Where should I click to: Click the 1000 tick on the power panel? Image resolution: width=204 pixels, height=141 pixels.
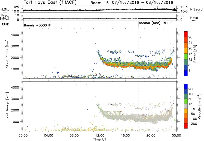(15, 69)
